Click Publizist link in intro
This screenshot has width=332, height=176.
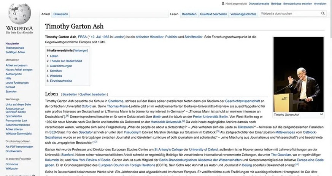point(171,37)
